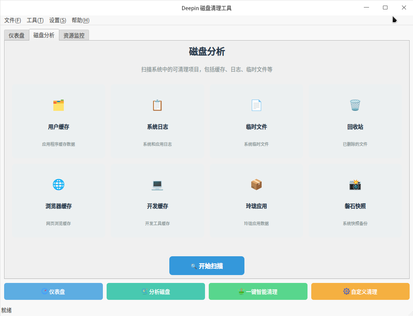Open 自定义清理 with orange button
Viewport: 413px width, 316px height.
coord(360,292)
